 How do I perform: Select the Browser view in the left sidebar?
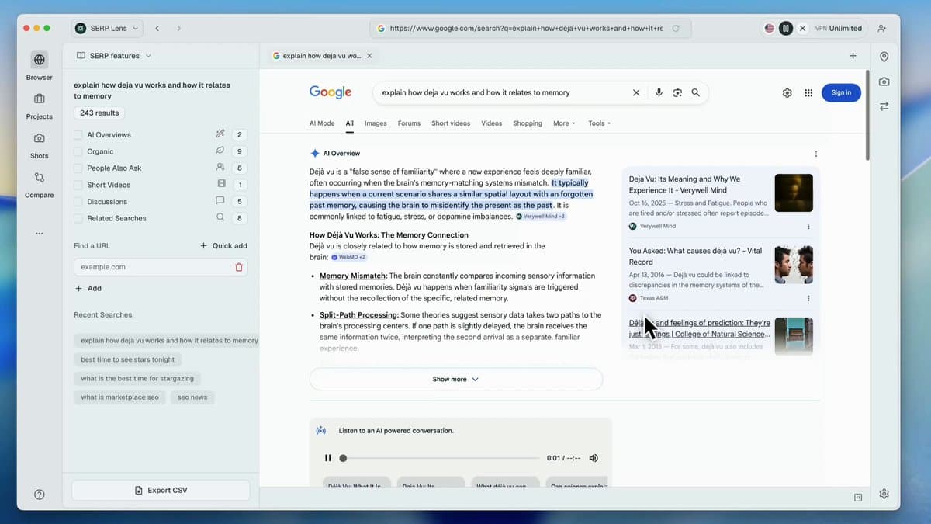pyautogui.click(x=38, y=64)
